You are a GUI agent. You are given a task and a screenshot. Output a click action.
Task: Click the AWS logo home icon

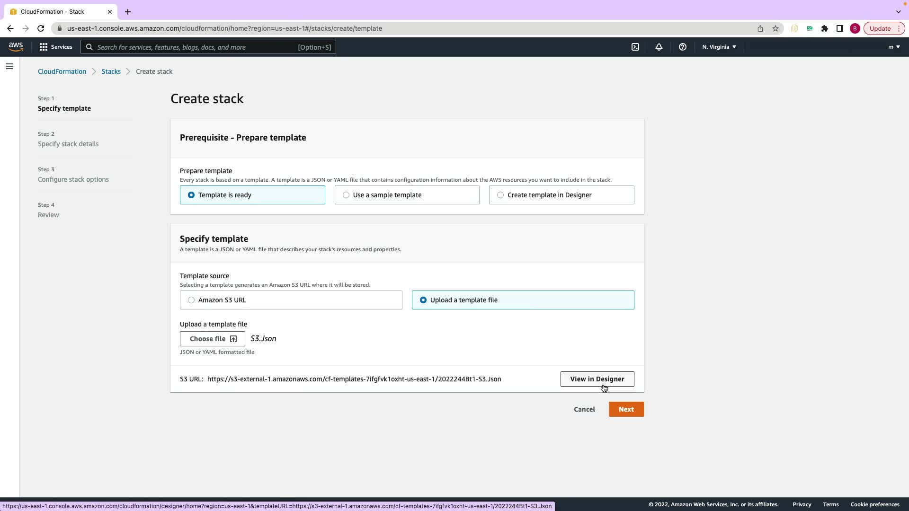16,46
